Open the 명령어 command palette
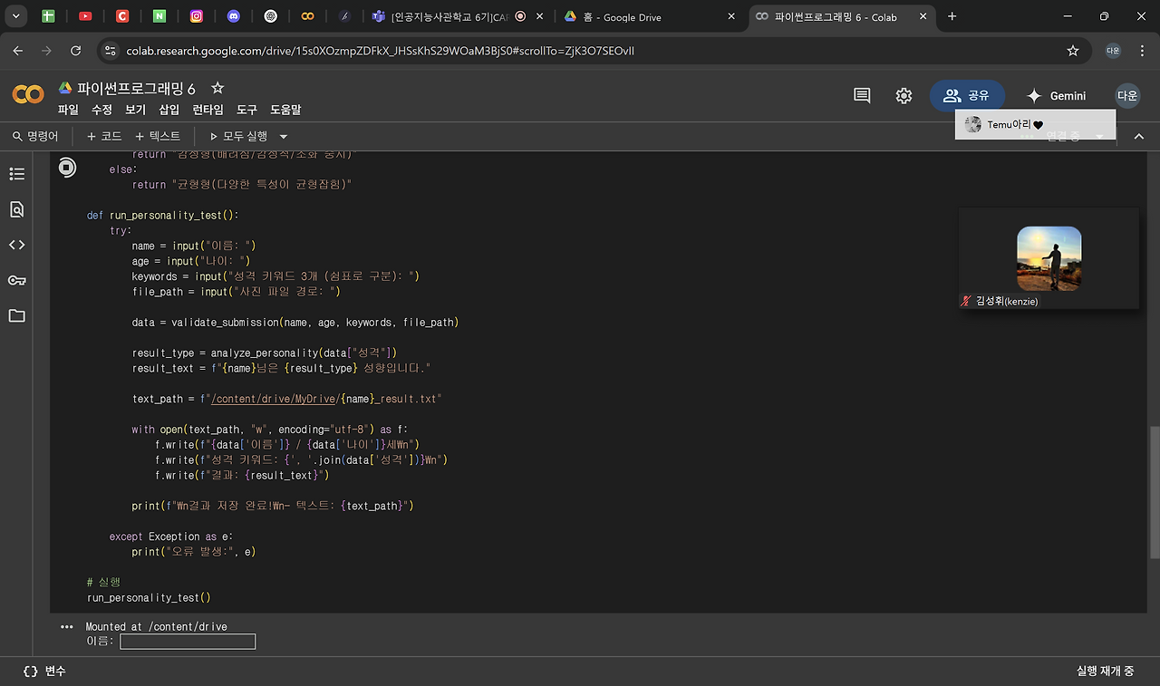1160x686 pixels. [x=35, y=136]
